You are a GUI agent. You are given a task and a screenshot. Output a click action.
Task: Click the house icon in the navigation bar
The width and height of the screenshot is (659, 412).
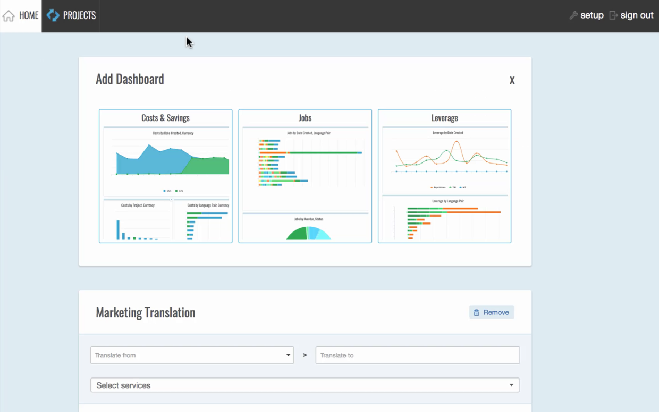9,16
